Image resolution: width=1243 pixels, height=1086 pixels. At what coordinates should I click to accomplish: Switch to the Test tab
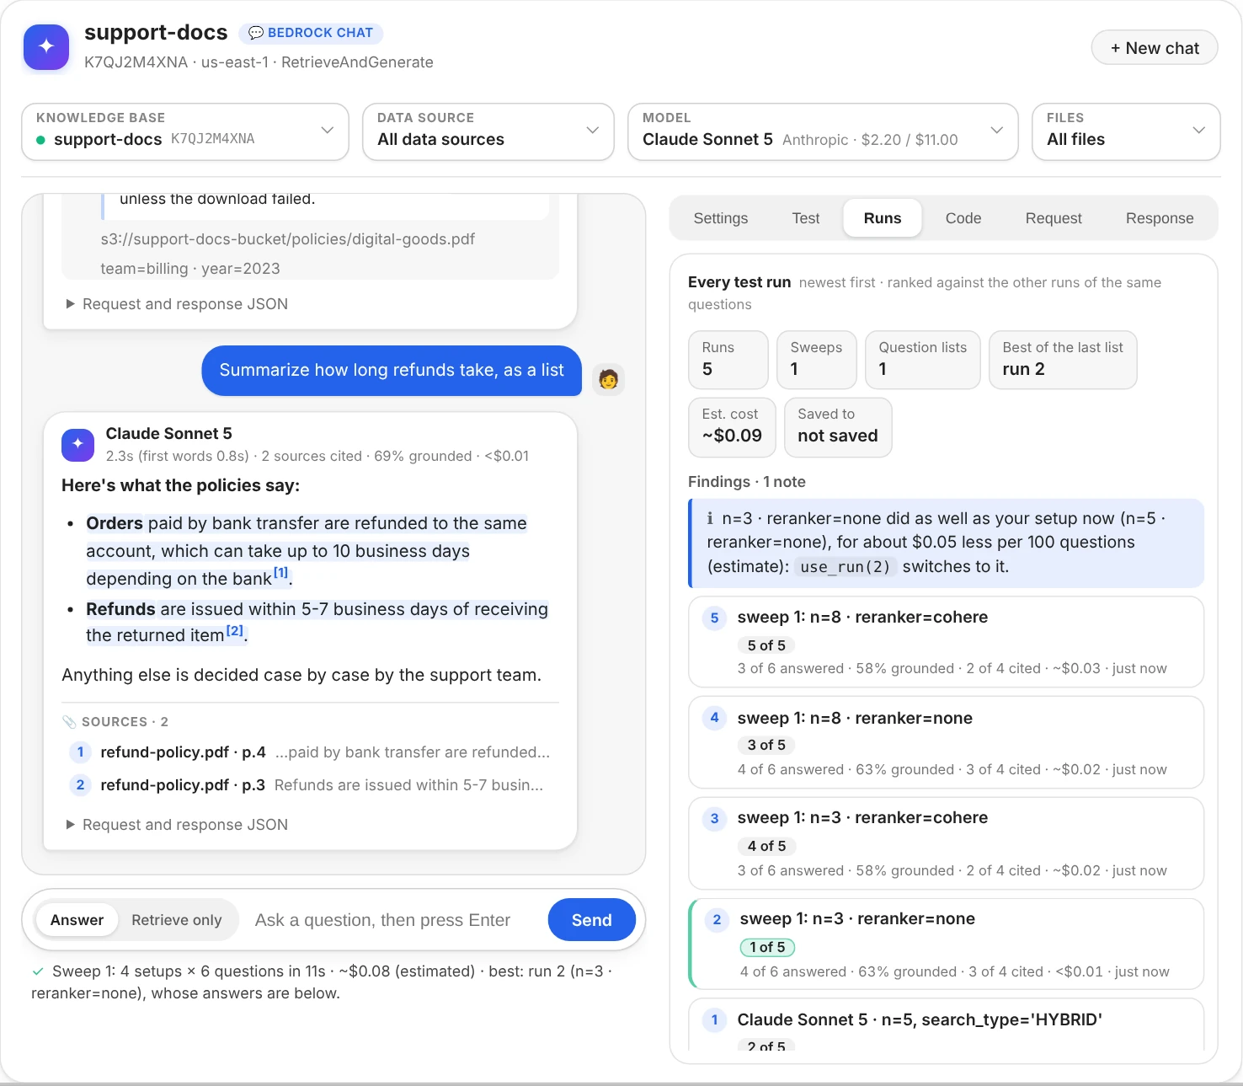tap(806, 218)
